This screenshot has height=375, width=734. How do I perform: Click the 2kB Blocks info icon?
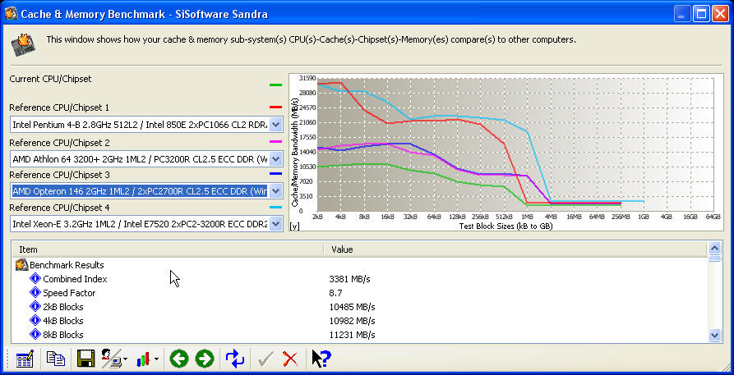click(35, 307)
